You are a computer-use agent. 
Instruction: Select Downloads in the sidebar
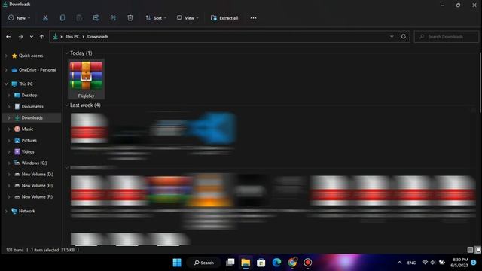tap(32, 118)
